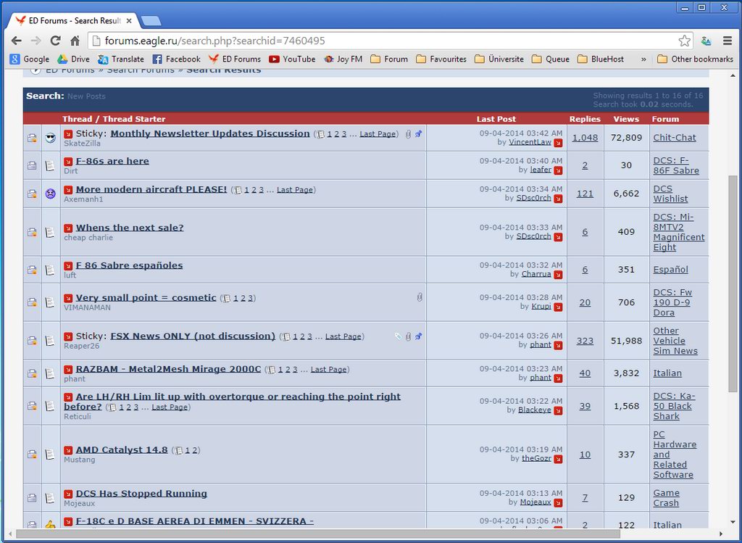Sort results by Replies column header

(585, 119)
